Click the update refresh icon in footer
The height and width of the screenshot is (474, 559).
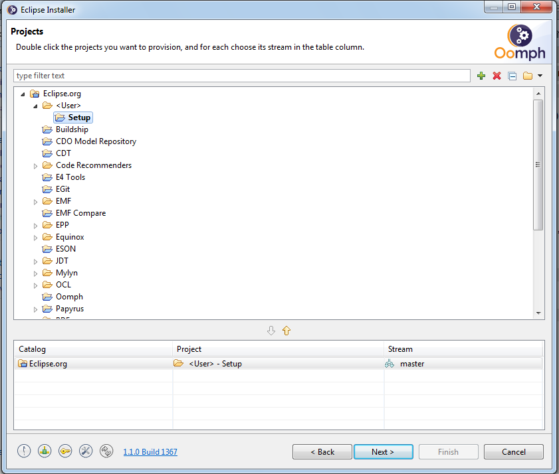click(106, 451)
